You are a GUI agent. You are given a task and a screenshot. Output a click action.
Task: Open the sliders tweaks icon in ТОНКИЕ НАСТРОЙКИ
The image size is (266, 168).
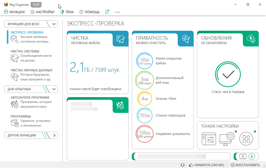click(x=209, y=138)
